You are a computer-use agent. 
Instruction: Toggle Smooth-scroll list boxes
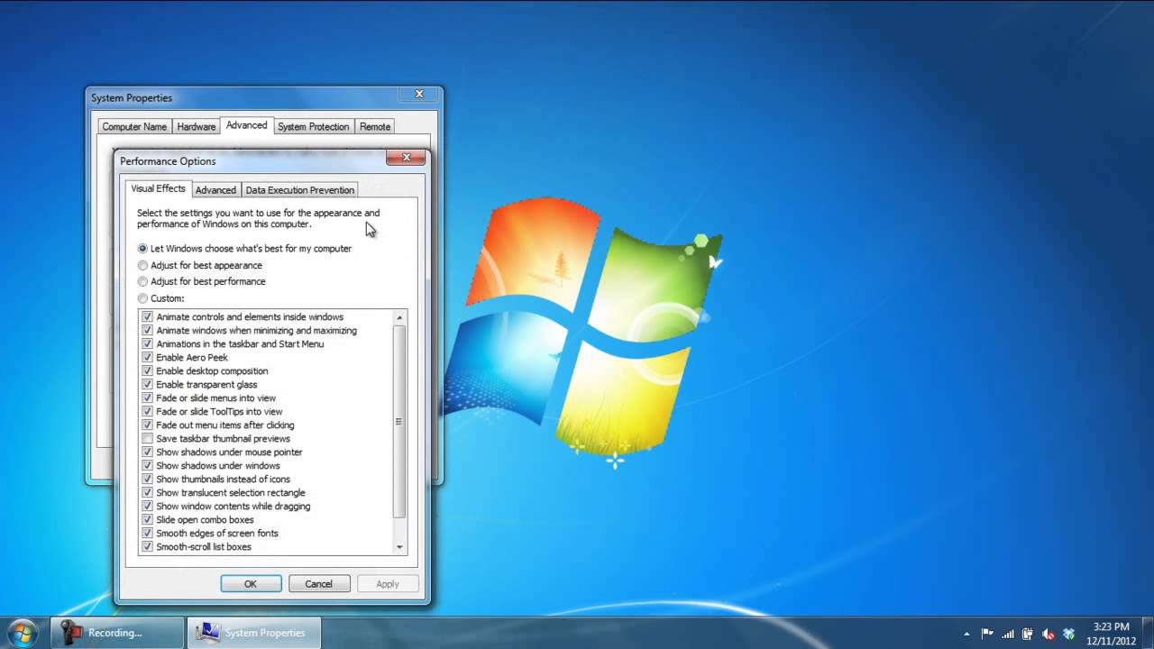coord(148,547)
